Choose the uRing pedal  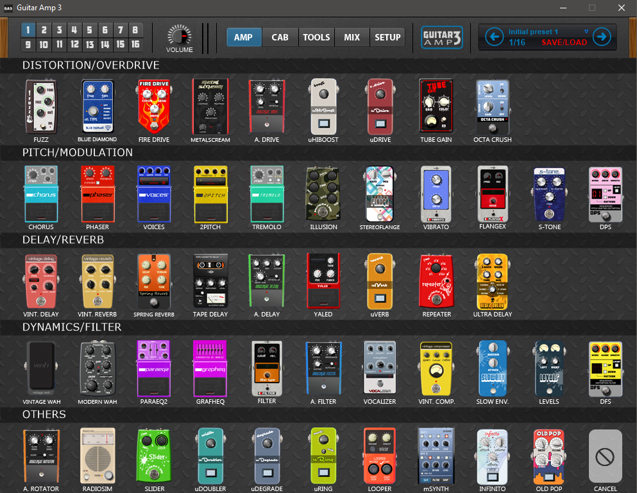(323, 456)
